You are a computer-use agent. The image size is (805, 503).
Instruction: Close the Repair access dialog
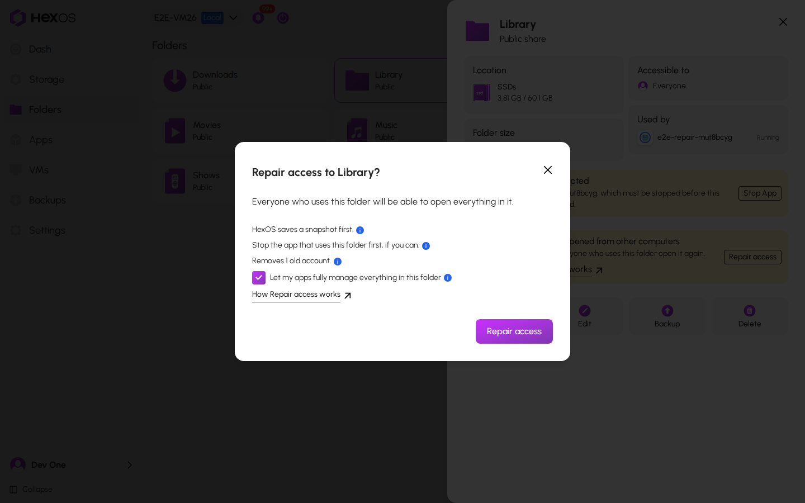pyautogui.click(x=548, y=170)
